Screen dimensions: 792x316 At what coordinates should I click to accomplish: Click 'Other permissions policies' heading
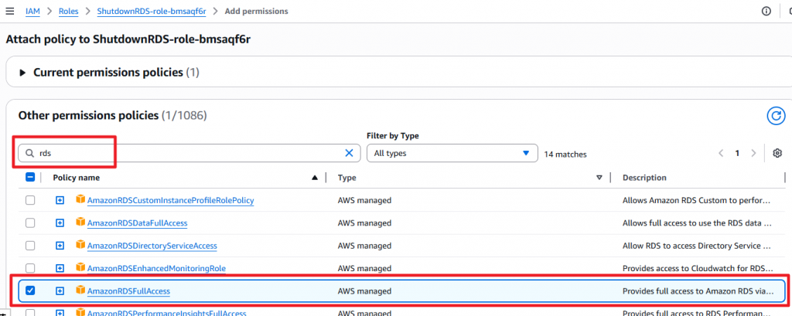click(88, 116)
